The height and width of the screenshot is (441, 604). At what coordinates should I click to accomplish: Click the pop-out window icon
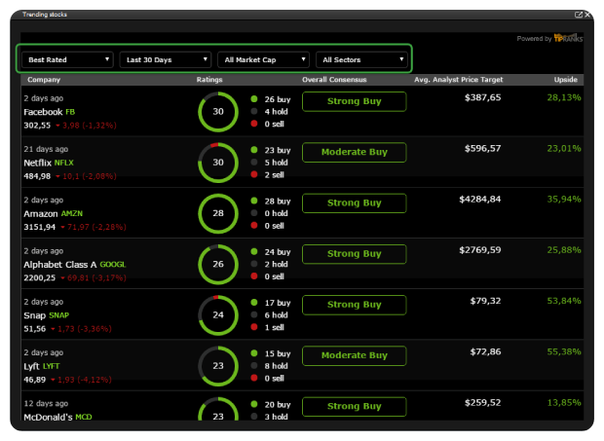coord(579,15)
